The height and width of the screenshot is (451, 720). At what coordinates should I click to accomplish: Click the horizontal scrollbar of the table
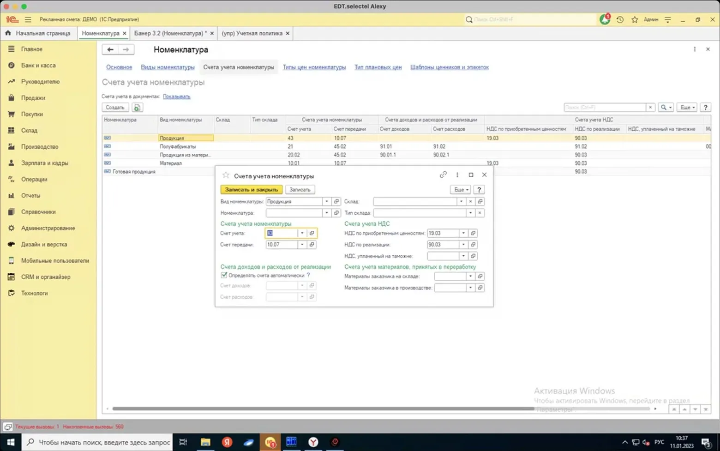click(x=323, y=409)
